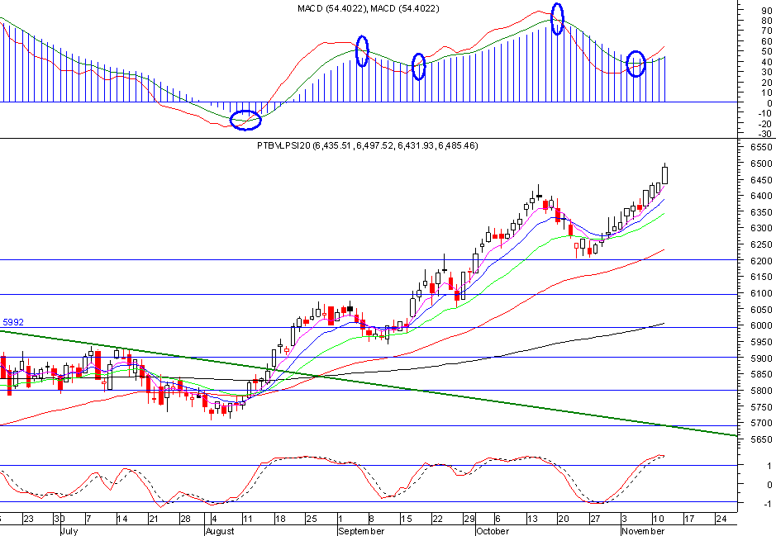The image size is (776, 536).
Task: Click the November month label
Action: pyautogui.click(x=644, y=531)
